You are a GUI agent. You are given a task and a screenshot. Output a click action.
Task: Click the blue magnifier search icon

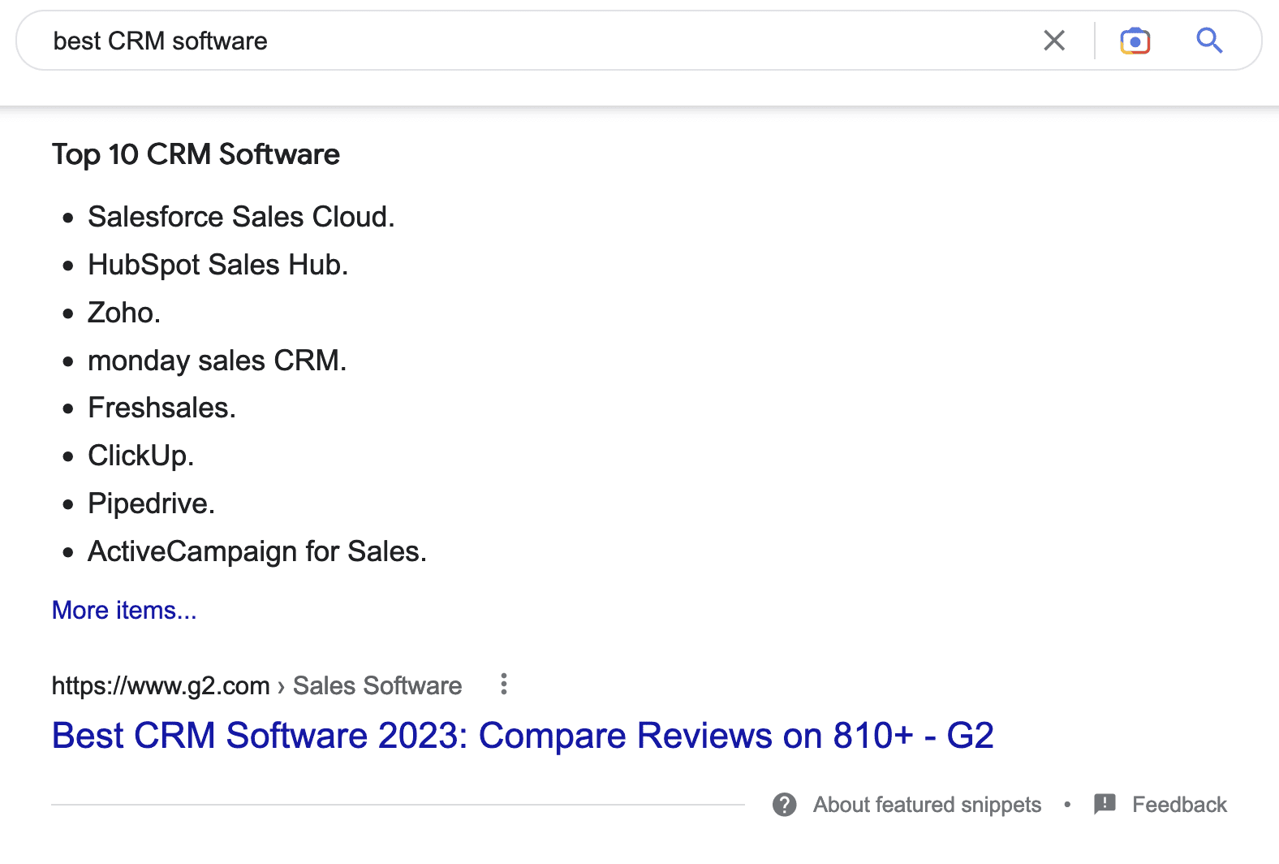[x=1209, y=41]
